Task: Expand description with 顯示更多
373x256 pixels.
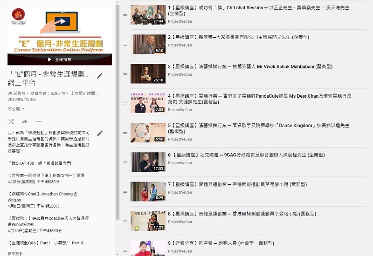Action: 15,254
